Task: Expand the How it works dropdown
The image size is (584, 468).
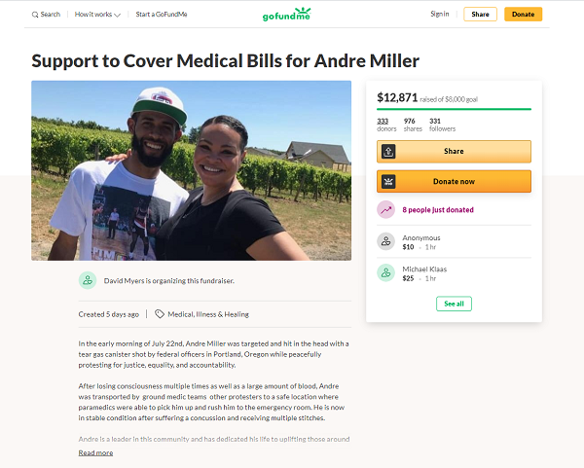Action: point(97,15)
